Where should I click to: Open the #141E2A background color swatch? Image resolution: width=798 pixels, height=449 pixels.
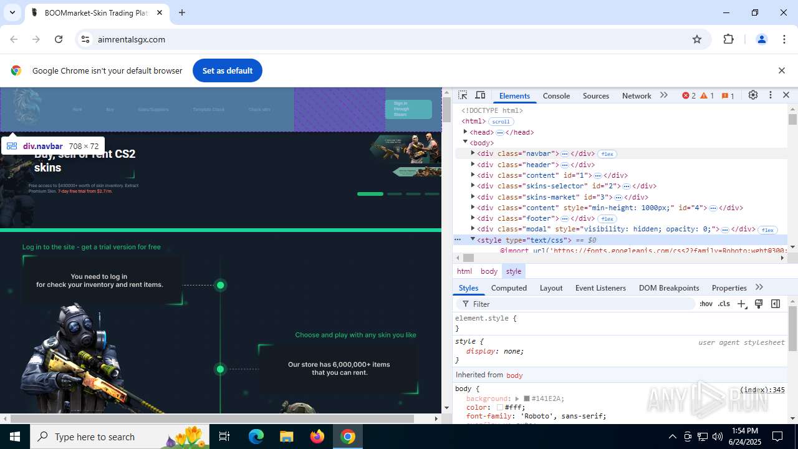[526, 398]
